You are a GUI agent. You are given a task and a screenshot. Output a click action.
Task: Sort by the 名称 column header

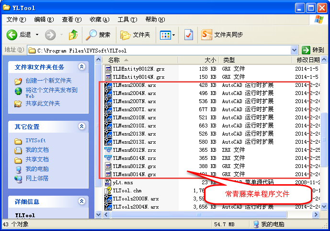(140, 60)
